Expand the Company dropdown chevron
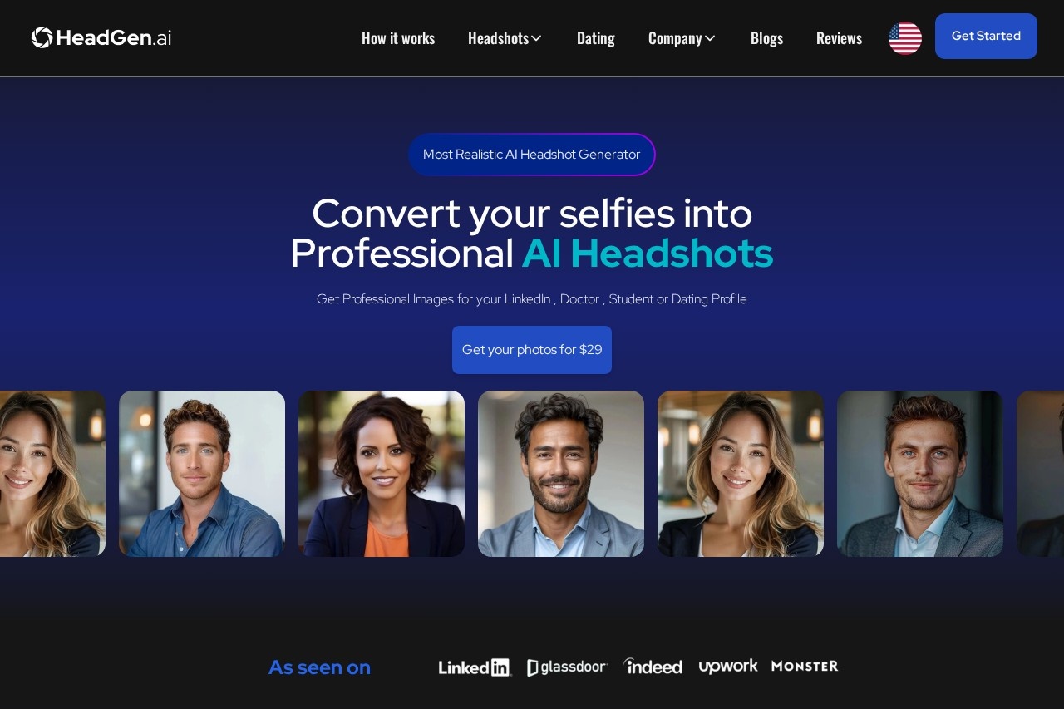1064x709 pixels. [x=710, y=38]
